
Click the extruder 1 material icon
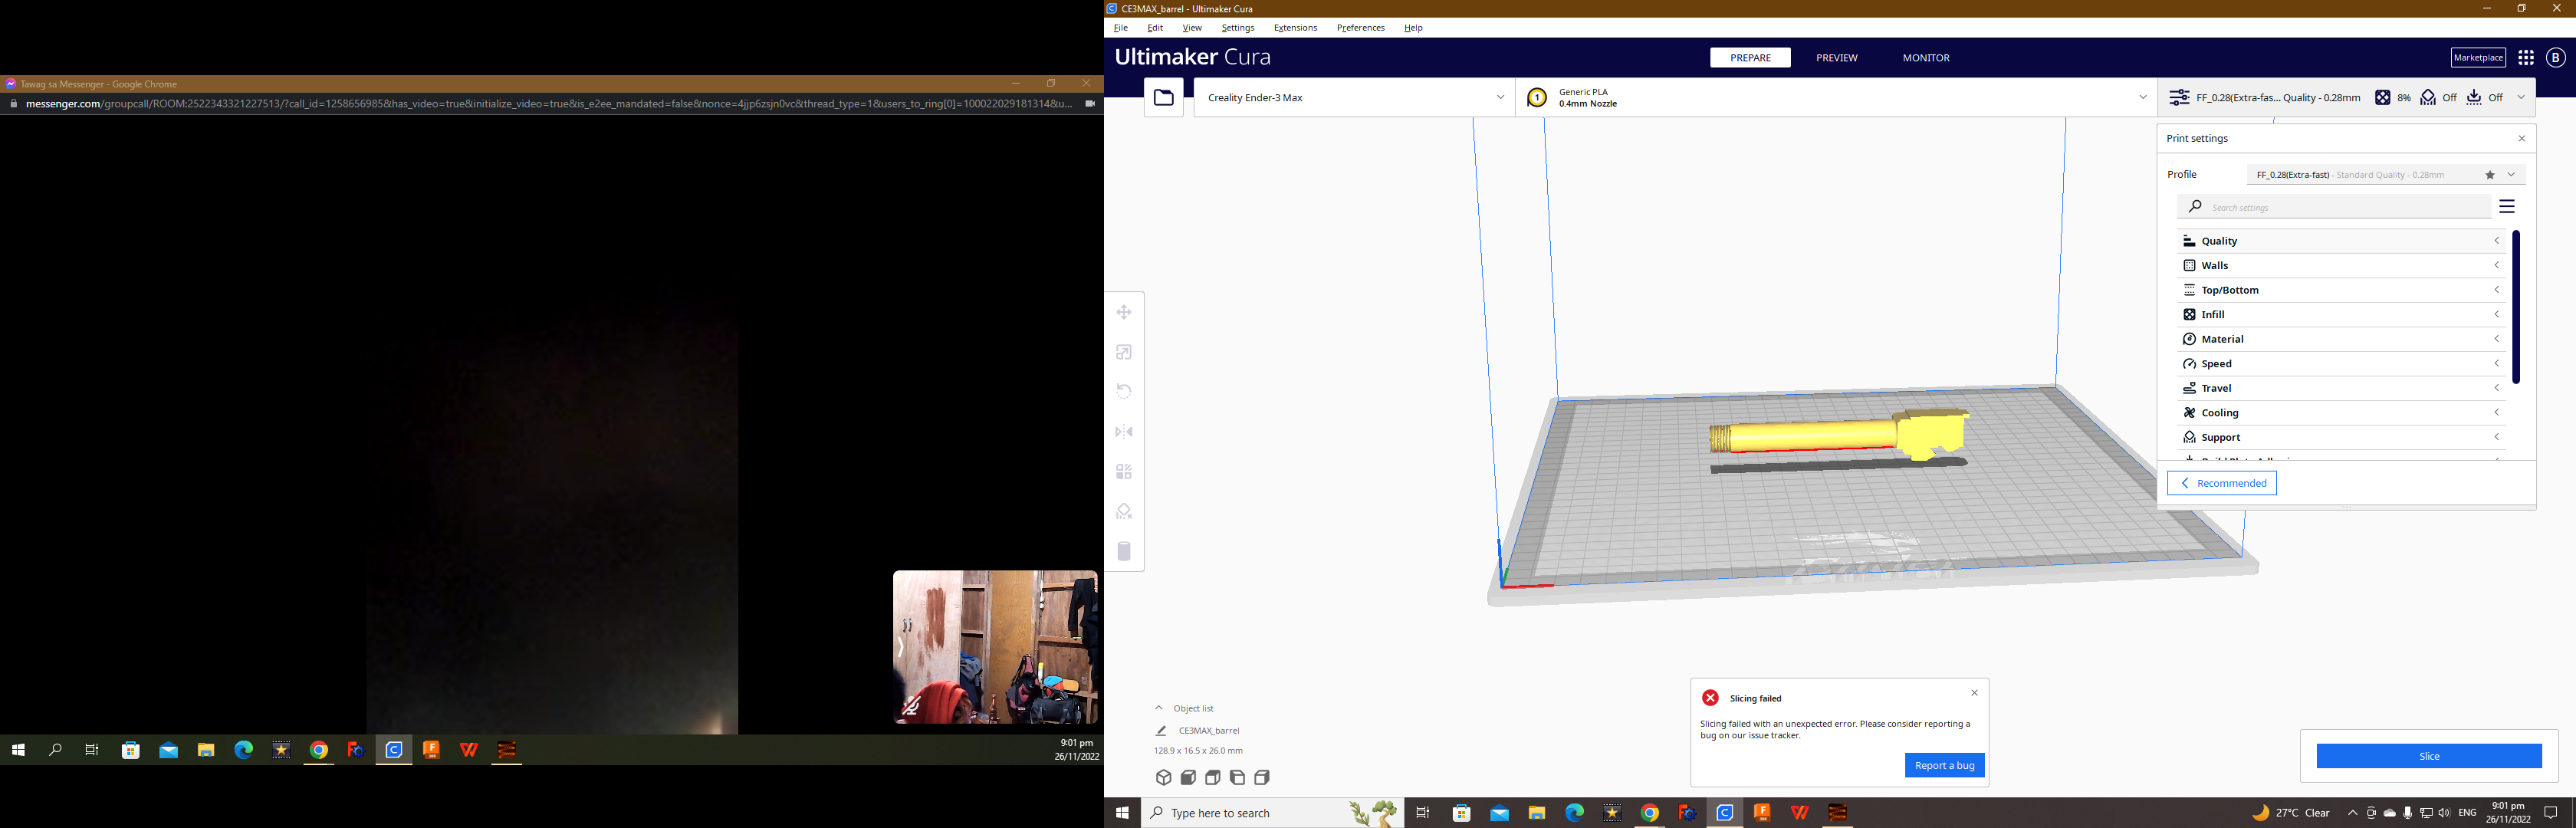tap(1537, 98)
